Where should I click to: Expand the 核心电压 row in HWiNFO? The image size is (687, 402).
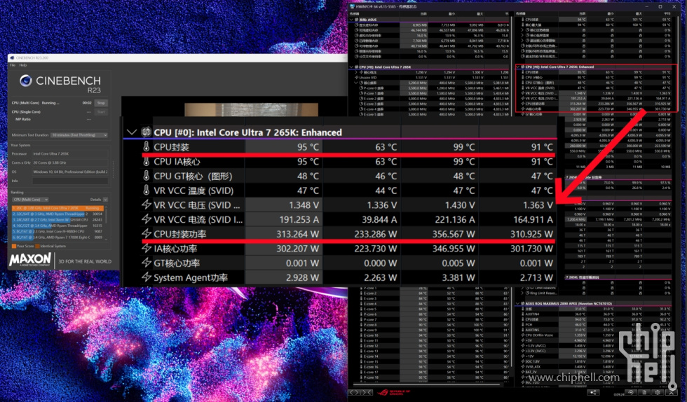(x=356, y=72)
